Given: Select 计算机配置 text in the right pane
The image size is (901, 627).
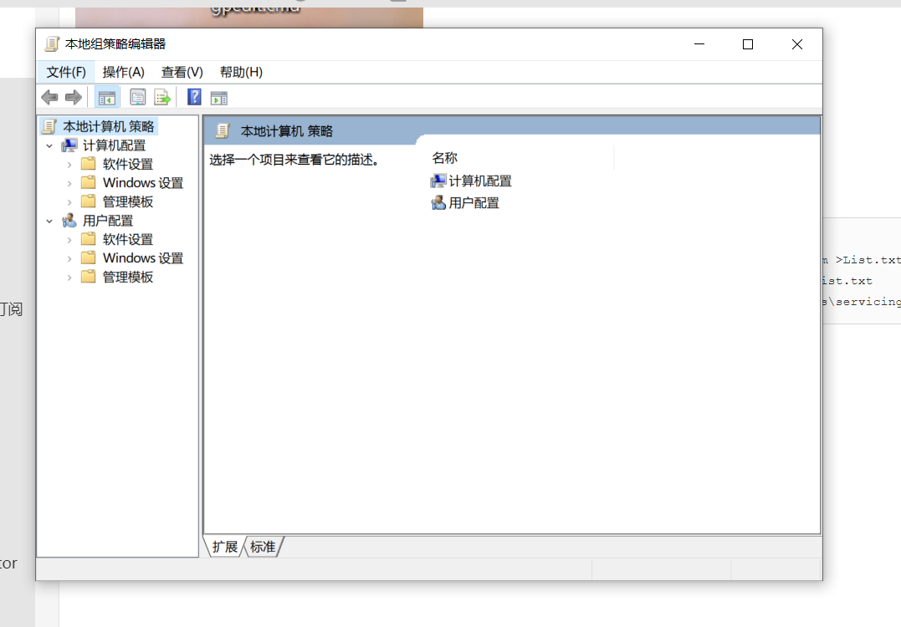Looking at the screenshot, I should point(480,181).
